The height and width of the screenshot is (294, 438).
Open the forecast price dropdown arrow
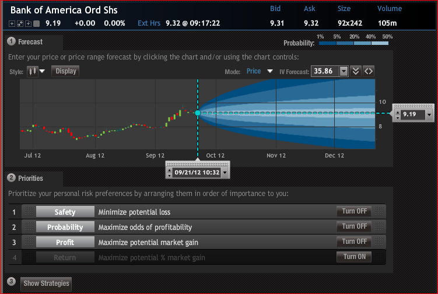click(x=429, y=114)
